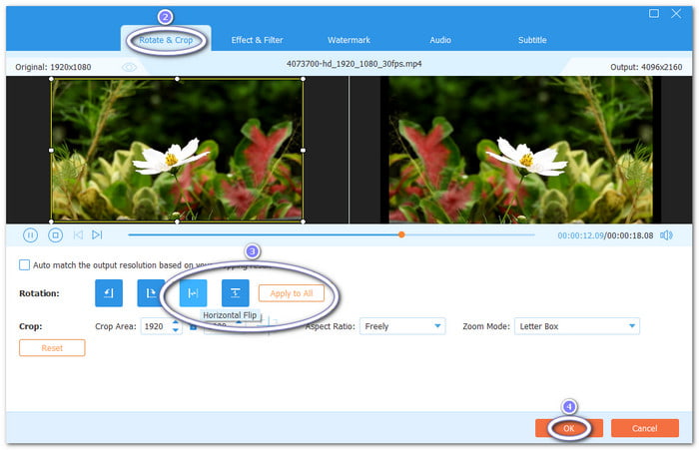
Task: Apply Horizontal Flip to the video
Action: [193, 293]
